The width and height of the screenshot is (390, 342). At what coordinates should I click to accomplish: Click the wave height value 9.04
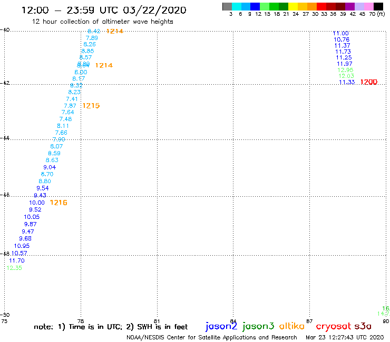point(50,167)
